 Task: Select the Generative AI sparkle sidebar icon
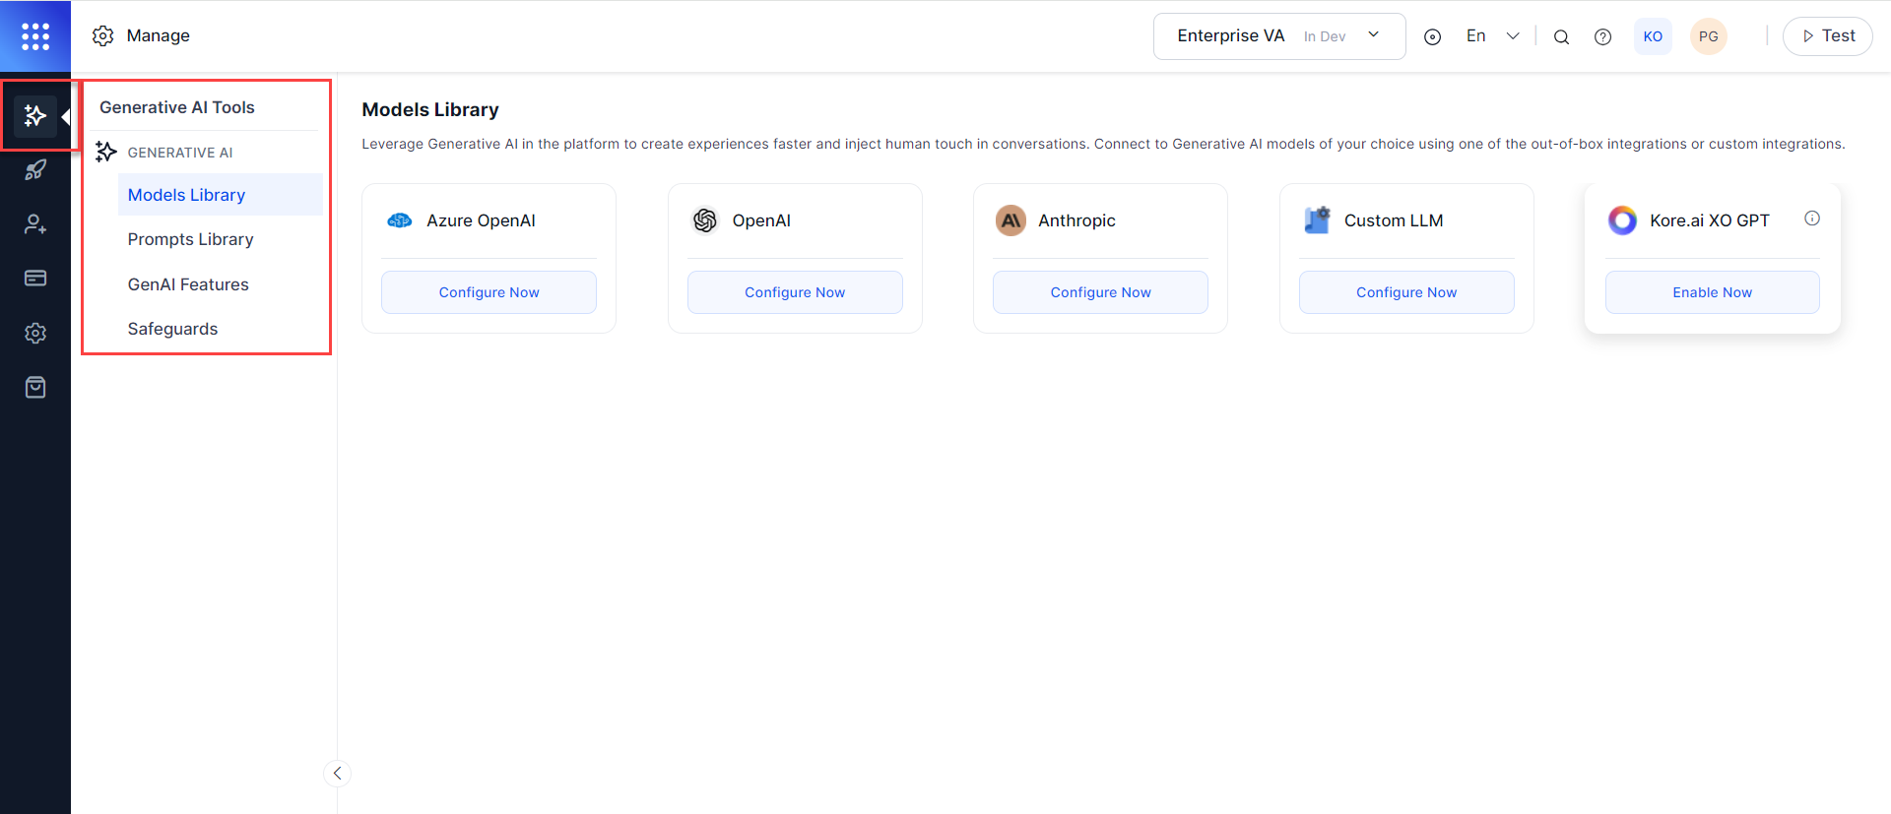tap(35, 116)
